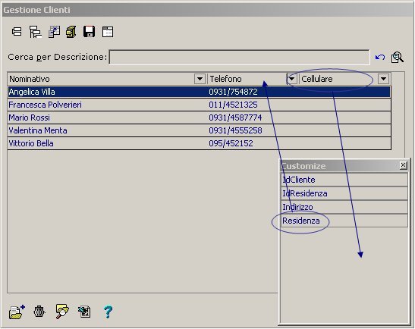Click the new record folder icon
Image resolution: width=415 pixels, height=329 pixels.
17,312
